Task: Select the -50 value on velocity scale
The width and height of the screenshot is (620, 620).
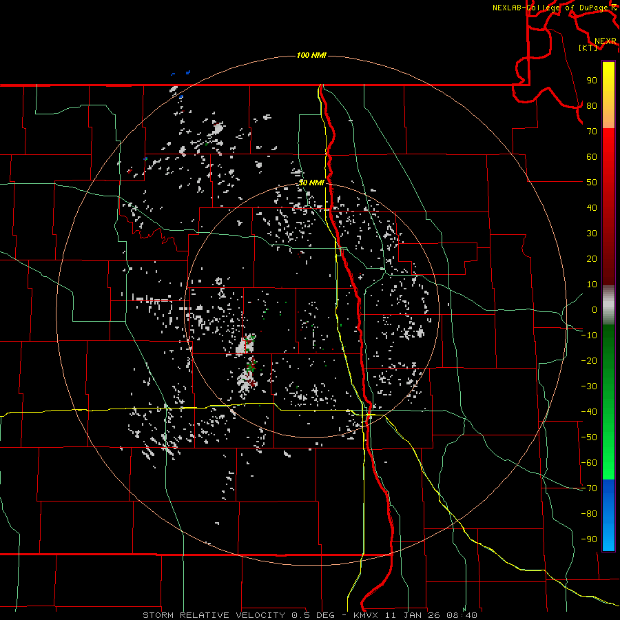Action: pyautogui.click(x=589, y=437)
